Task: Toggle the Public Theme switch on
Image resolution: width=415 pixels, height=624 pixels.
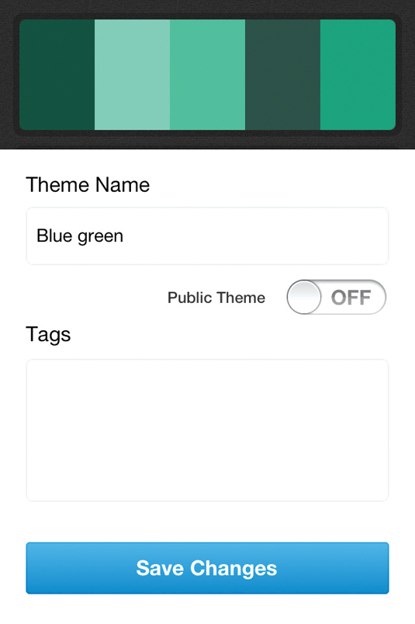Action: (337, 297)
